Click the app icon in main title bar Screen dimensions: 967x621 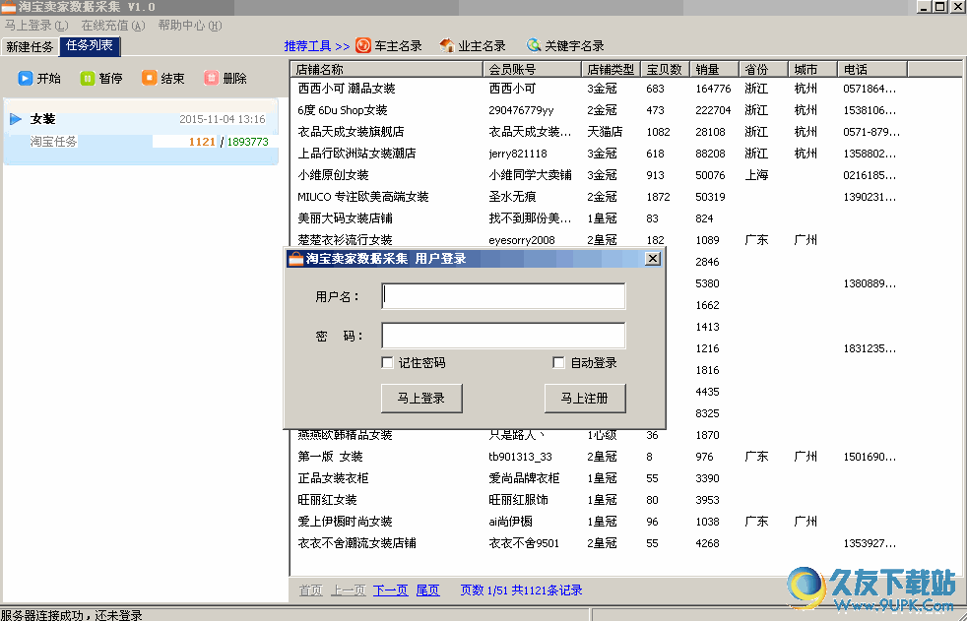(x=8, y=8)
